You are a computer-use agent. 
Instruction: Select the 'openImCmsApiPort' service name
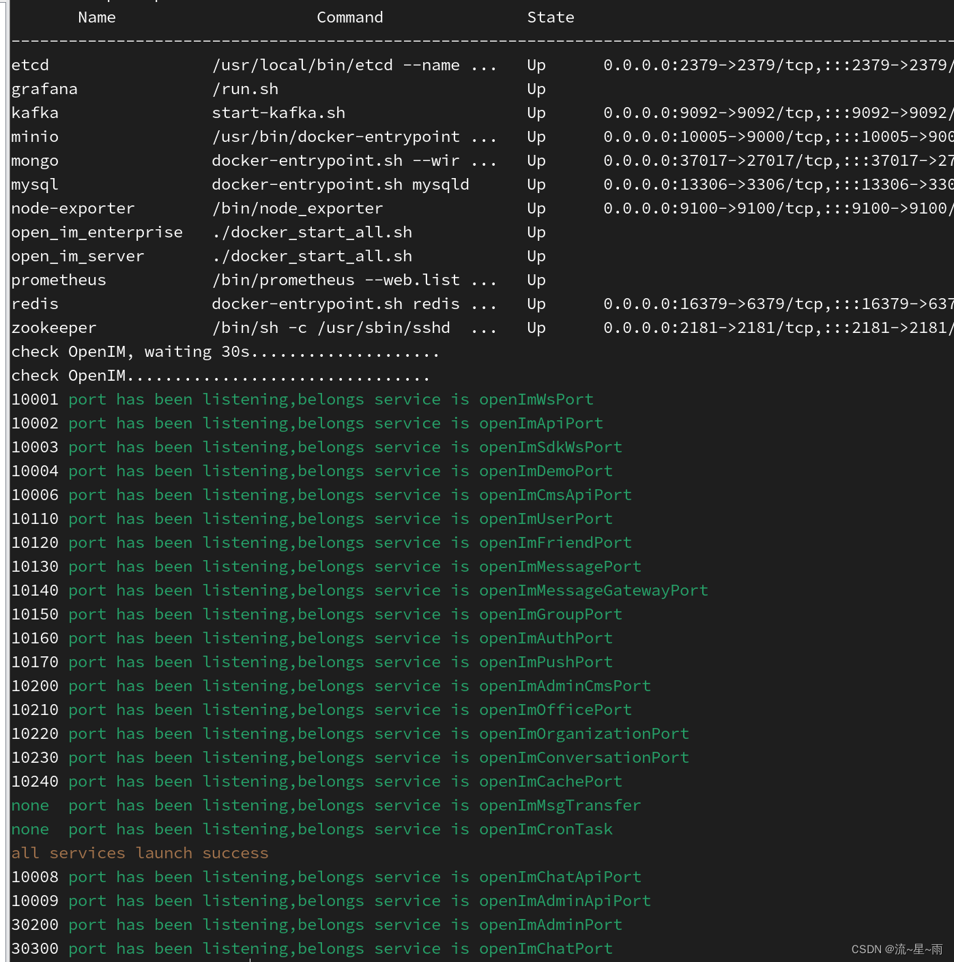[555, 495]
